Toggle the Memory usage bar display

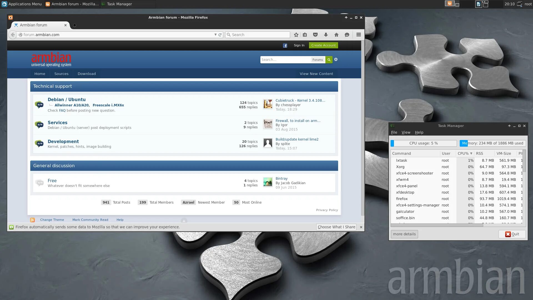(492, 143)
